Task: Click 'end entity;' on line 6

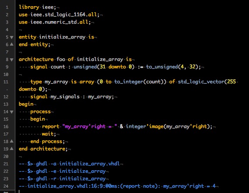Action: (35, 44)
